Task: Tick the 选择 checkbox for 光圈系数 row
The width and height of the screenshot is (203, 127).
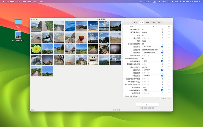Action: (x=169, y=29)
